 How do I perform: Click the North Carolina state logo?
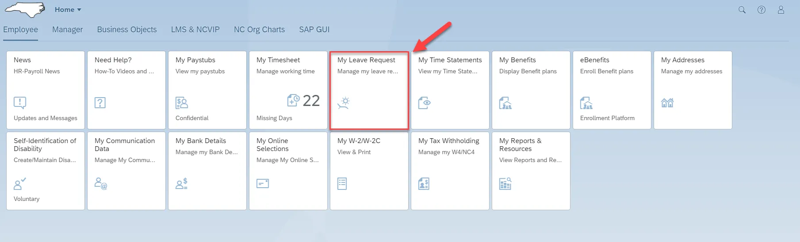[25, 10]
